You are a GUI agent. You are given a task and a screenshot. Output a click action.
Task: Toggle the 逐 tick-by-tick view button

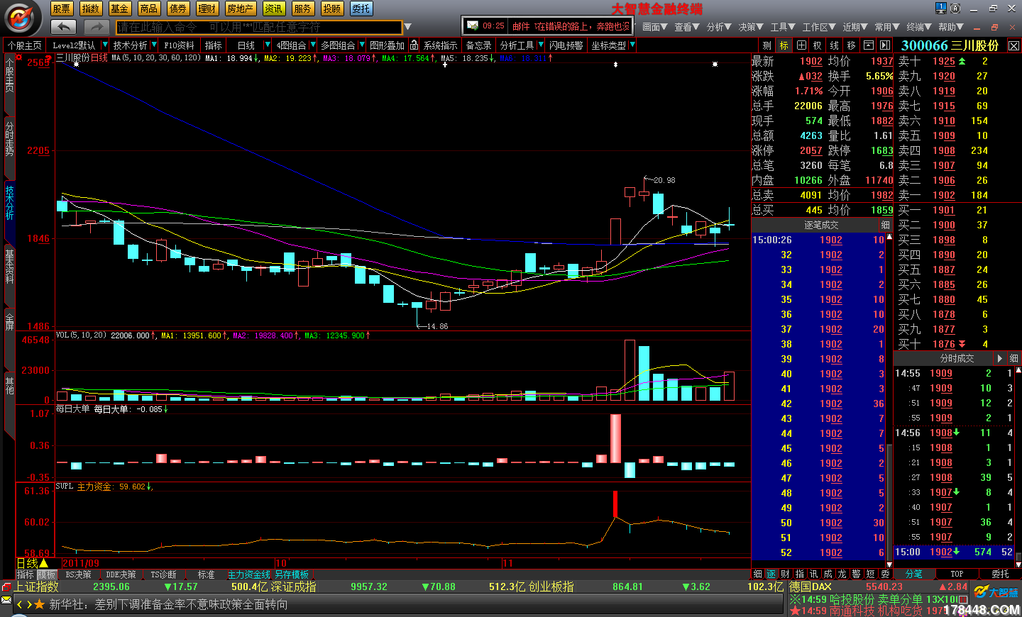(x=771, y=574)
